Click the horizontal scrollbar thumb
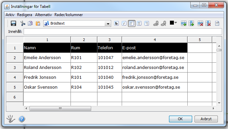Image resolution: width=228 pixels, height=129 pixels. click(x=60, y=109)
